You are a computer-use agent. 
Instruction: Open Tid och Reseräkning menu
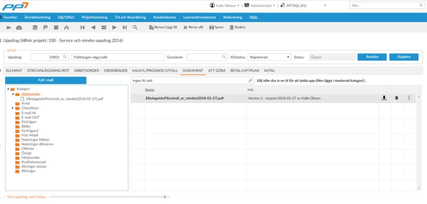point(131,17)
